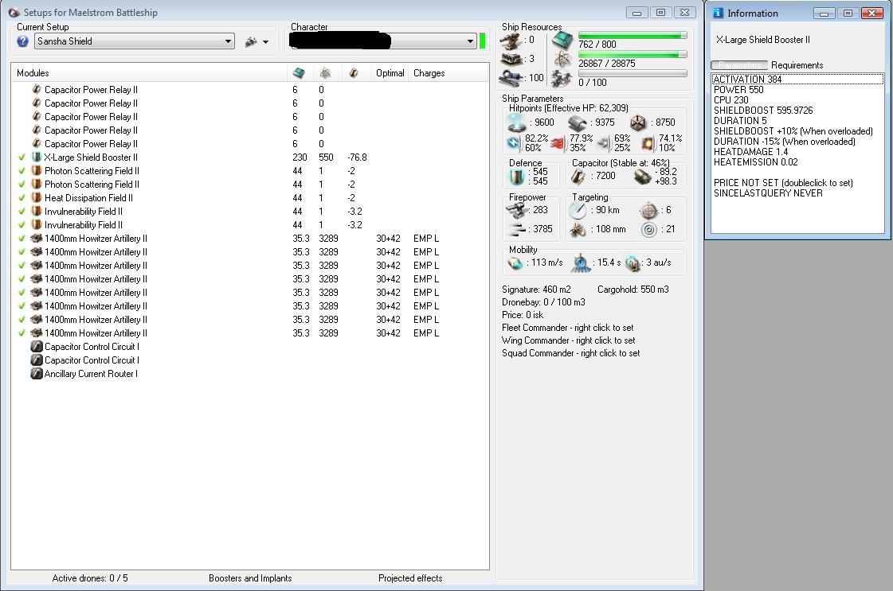Viewport: 893px width, 591px height.
Task: Click the CPU column header icon
Action: point(299,73)
